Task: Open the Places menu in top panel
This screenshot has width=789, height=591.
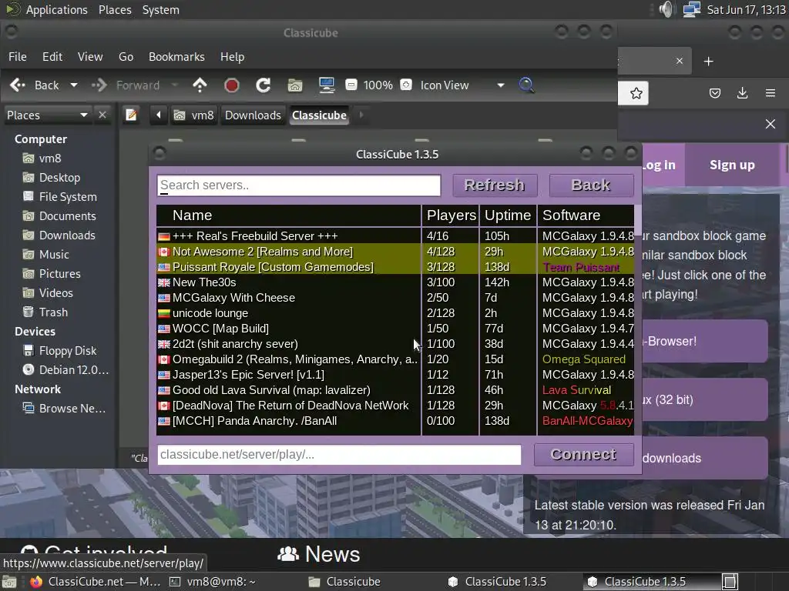Action: (x=115, y=9)
